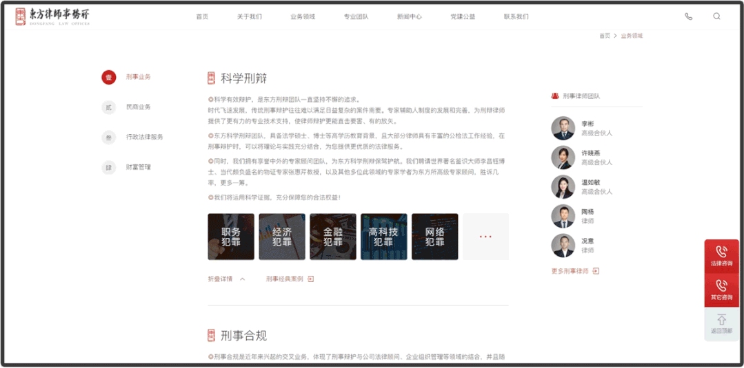Screen dimensions: 744x368
Task: Click the red dots more tile
Action: tap(485, 237)
